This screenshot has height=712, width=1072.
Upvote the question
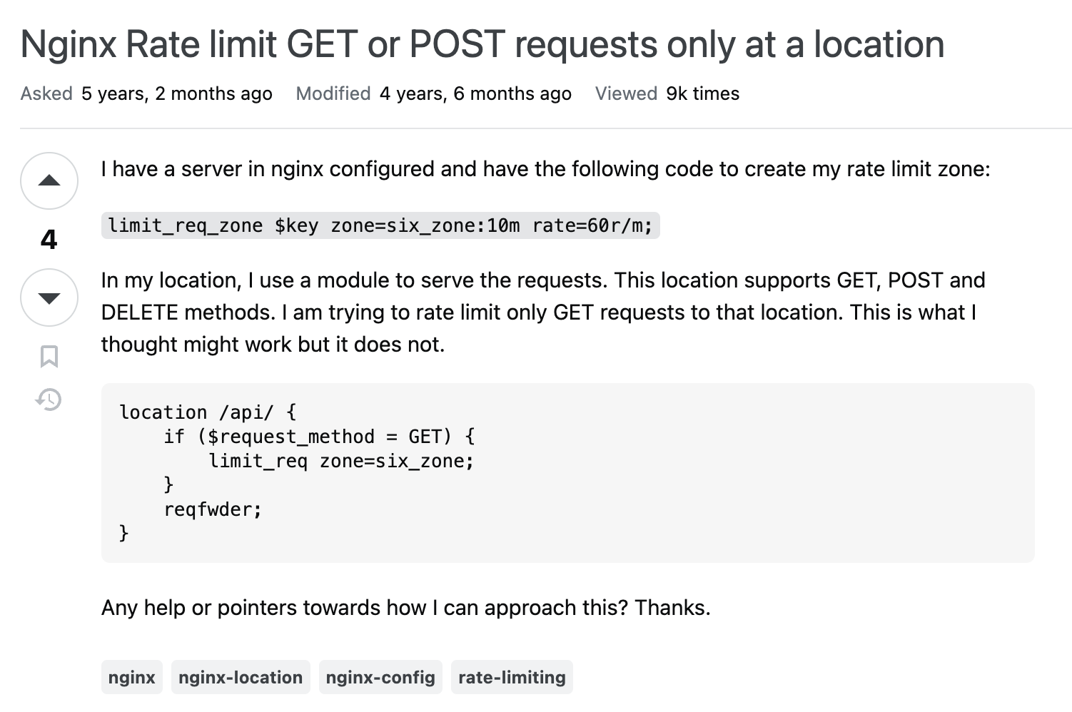[x=49, y=180]
